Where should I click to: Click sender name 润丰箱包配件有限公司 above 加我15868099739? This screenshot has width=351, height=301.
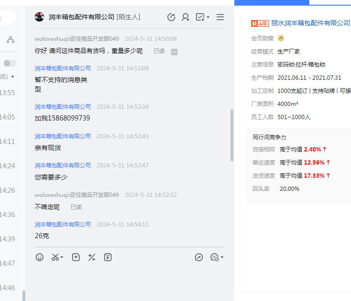pos(63,107)
